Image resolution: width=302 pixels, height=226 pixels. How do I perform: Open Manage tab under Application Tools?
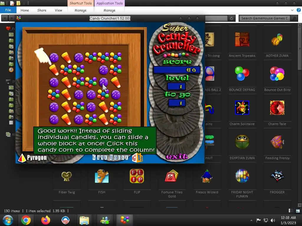pyautogui.click(x=109, y=10)
